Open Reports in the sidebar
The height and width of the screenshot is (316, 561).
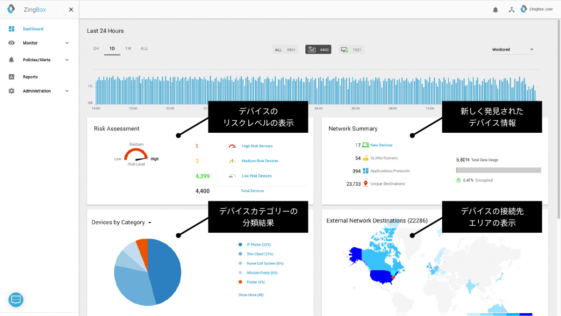(30, 77)
